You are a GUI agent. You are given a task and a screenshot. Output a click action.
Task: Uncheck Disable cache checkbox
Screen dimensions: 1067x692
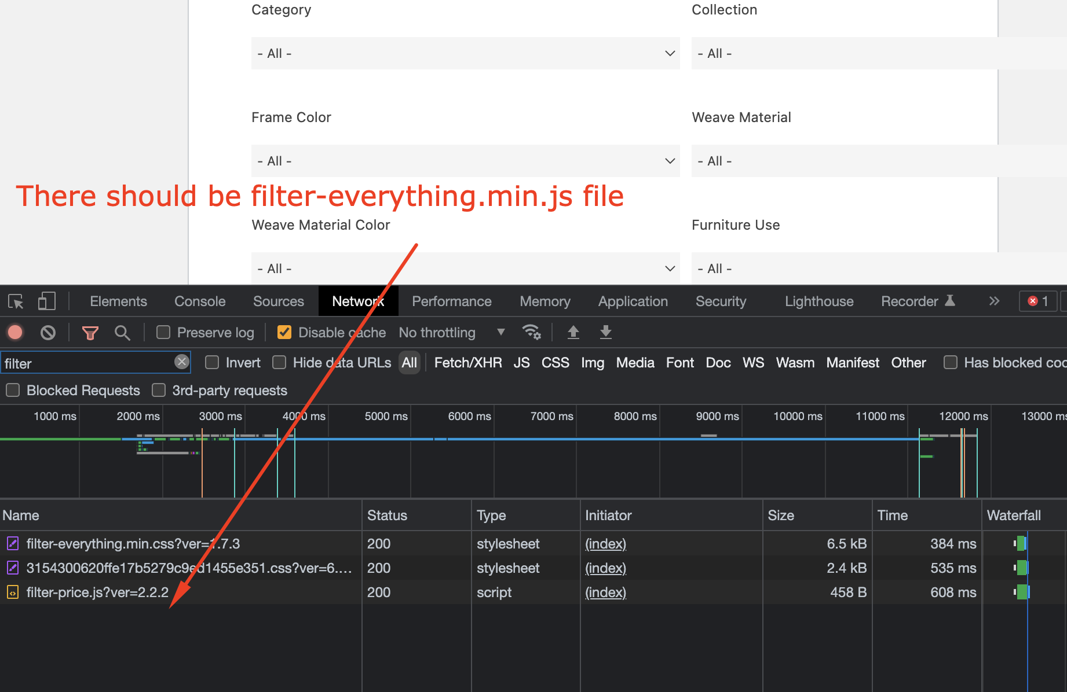pyautogui.click(x=284, y=332)
